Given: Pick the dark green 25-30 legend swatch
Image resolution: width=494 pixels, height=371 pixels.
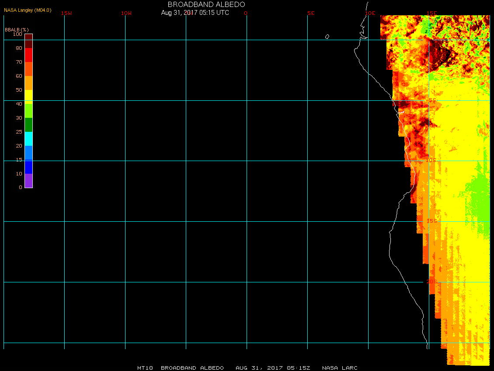Looking at the screenshot, I should point(28,125).
